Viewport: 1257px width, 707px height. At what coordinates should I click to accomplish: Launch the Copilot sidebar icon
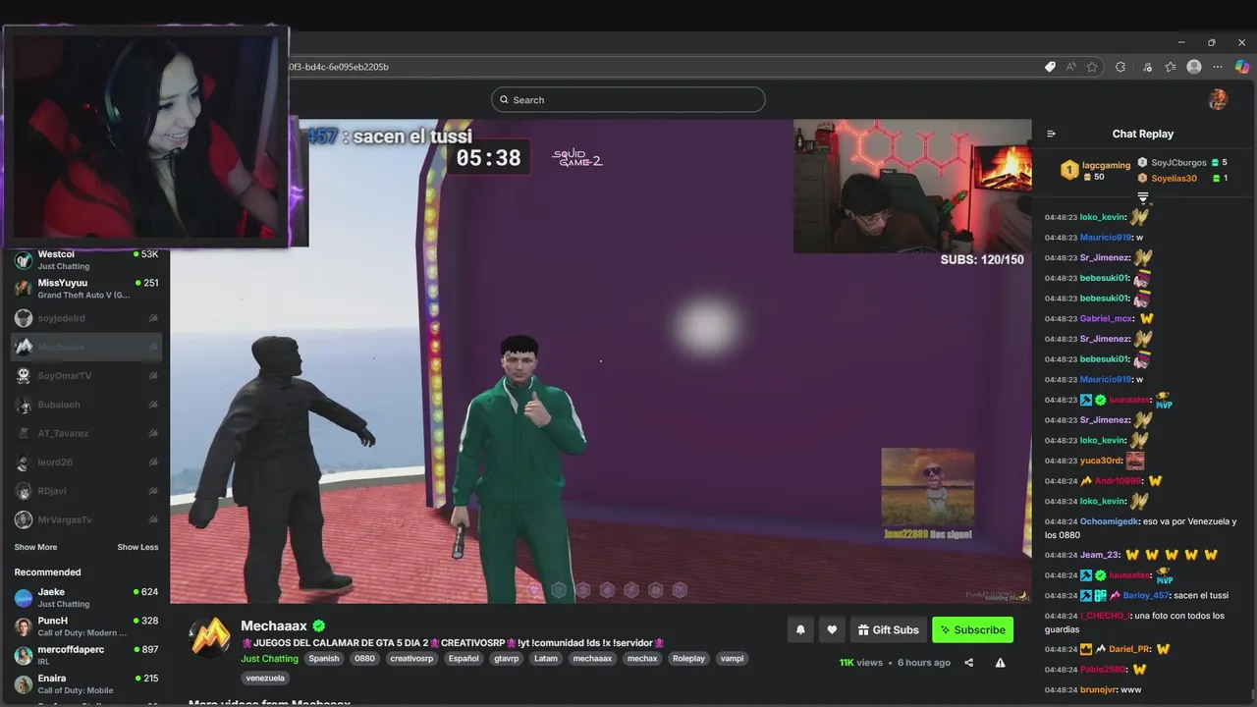pyautogui.click(x=1242, y=67)
